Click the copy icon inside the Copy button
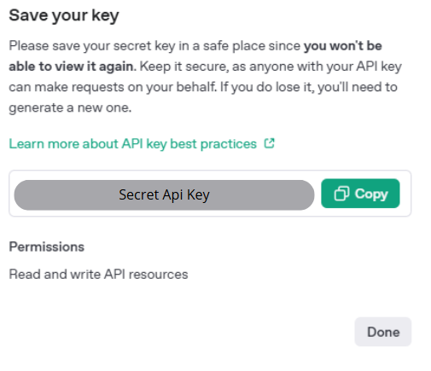Viewport: 431px width, 371px height. click(341, 194)
